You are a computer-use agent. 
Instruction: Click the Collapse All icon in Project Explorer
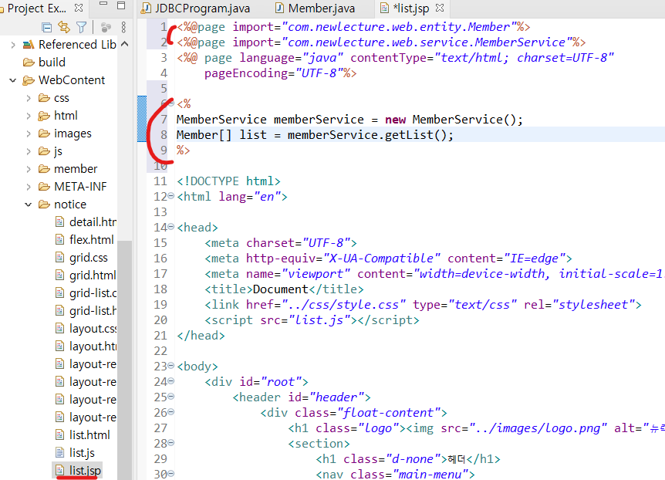(x=46, y=28)
